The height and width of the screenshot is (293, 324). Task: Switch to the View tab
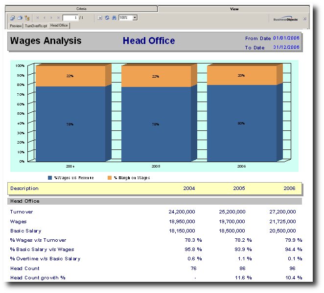(x=234, y=9)
